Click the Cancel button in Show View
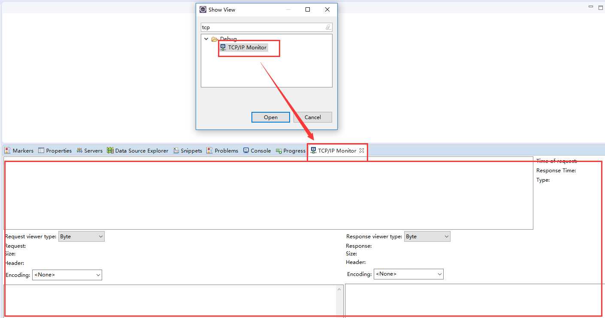The width and height of the screenshot is (605, 318). pyautogui.click(x=313, y=117)
